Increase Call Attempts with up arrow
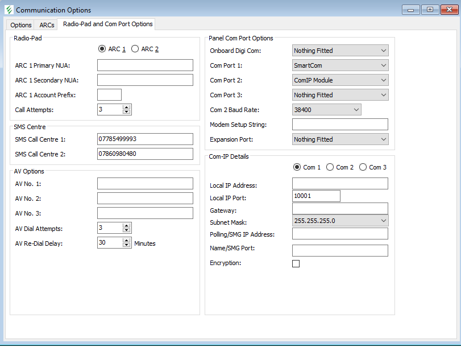Image resolution: width=461 pixels, height=347 pixels. (x=126, y=107)
